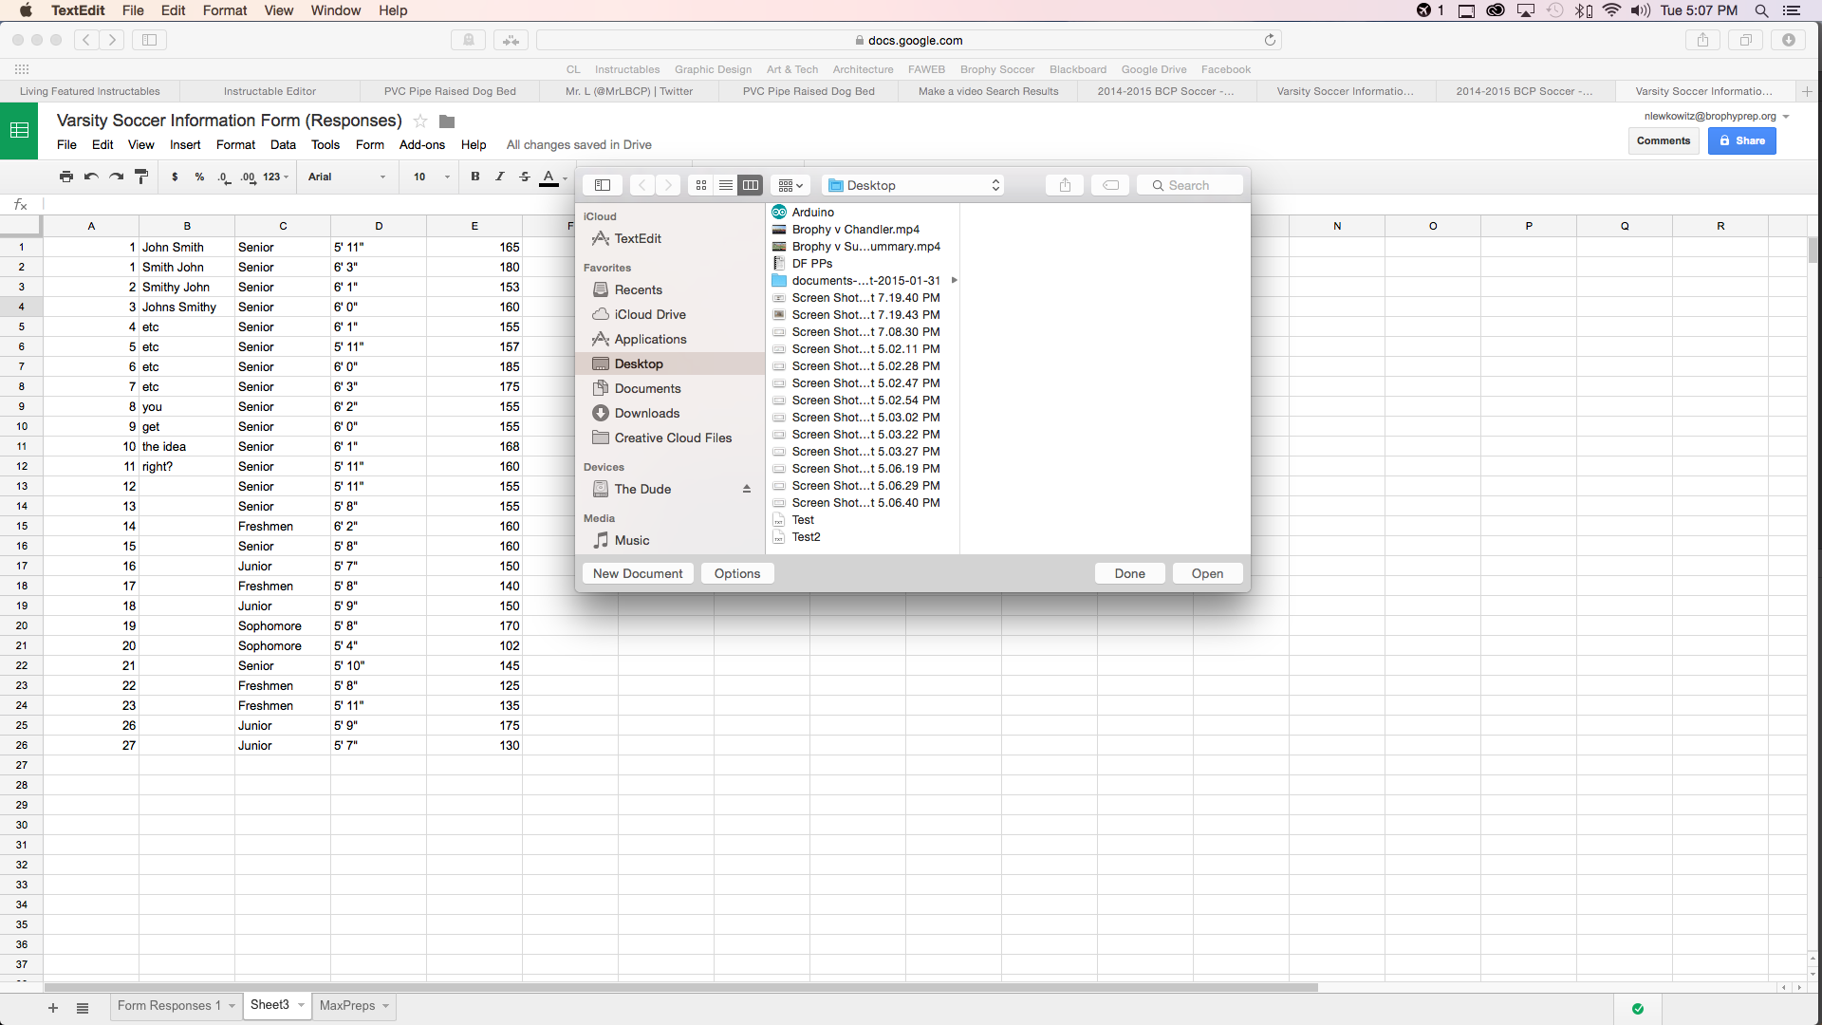Open the Sheets Data menu
The image size is (1822, 1025).
pyautogui.click(x=283, y=145)
